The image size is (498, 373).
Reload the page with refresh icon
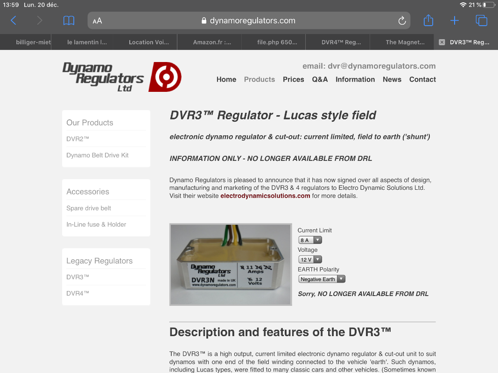[401, 21]
